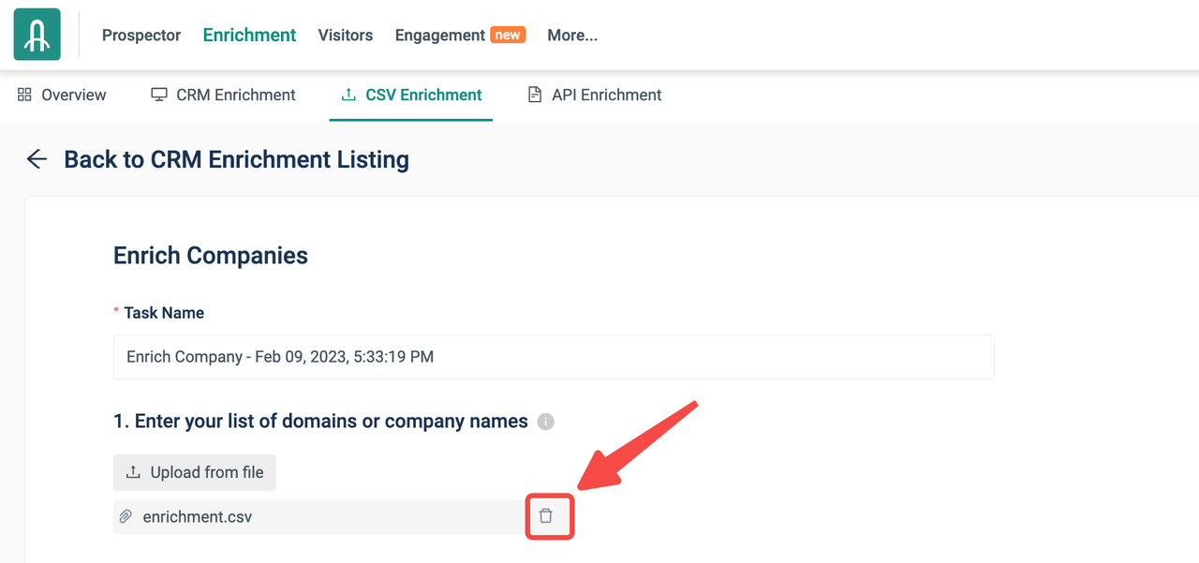Click the back arrow icon
Screen dimensions: 1199x563
point(37,159)
